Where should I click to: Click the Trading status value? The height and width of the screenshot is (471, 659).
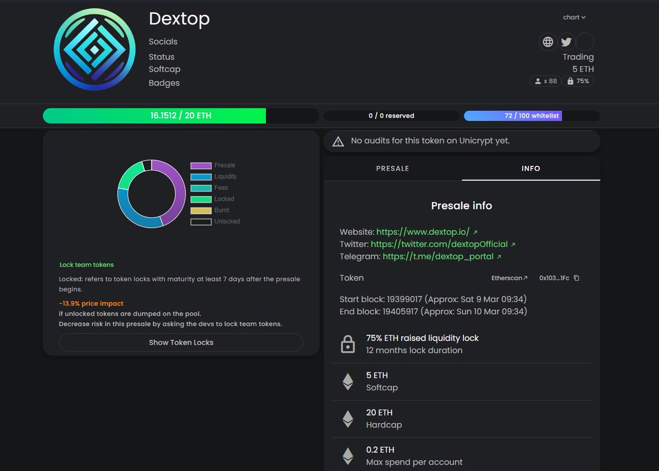click(578, 57)
